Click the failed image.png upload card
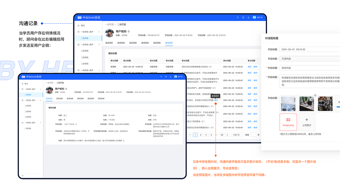Image resolution: width=340 pixels, height=191 pixels. click(288, 122)
